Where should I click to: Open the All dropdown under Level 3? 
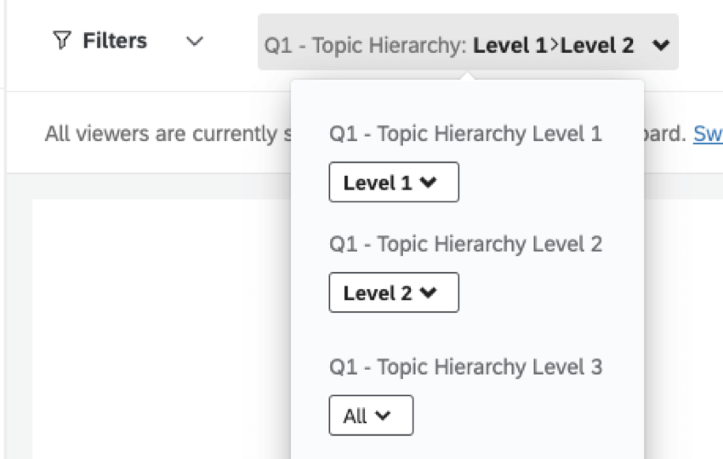tap(370, 416)
